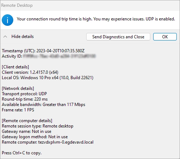Click the Frame rate 1 FPS line

point(18,110)
